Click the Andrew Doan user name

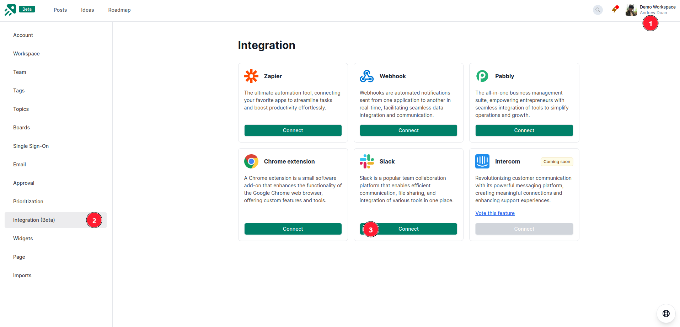click(653, 13)
